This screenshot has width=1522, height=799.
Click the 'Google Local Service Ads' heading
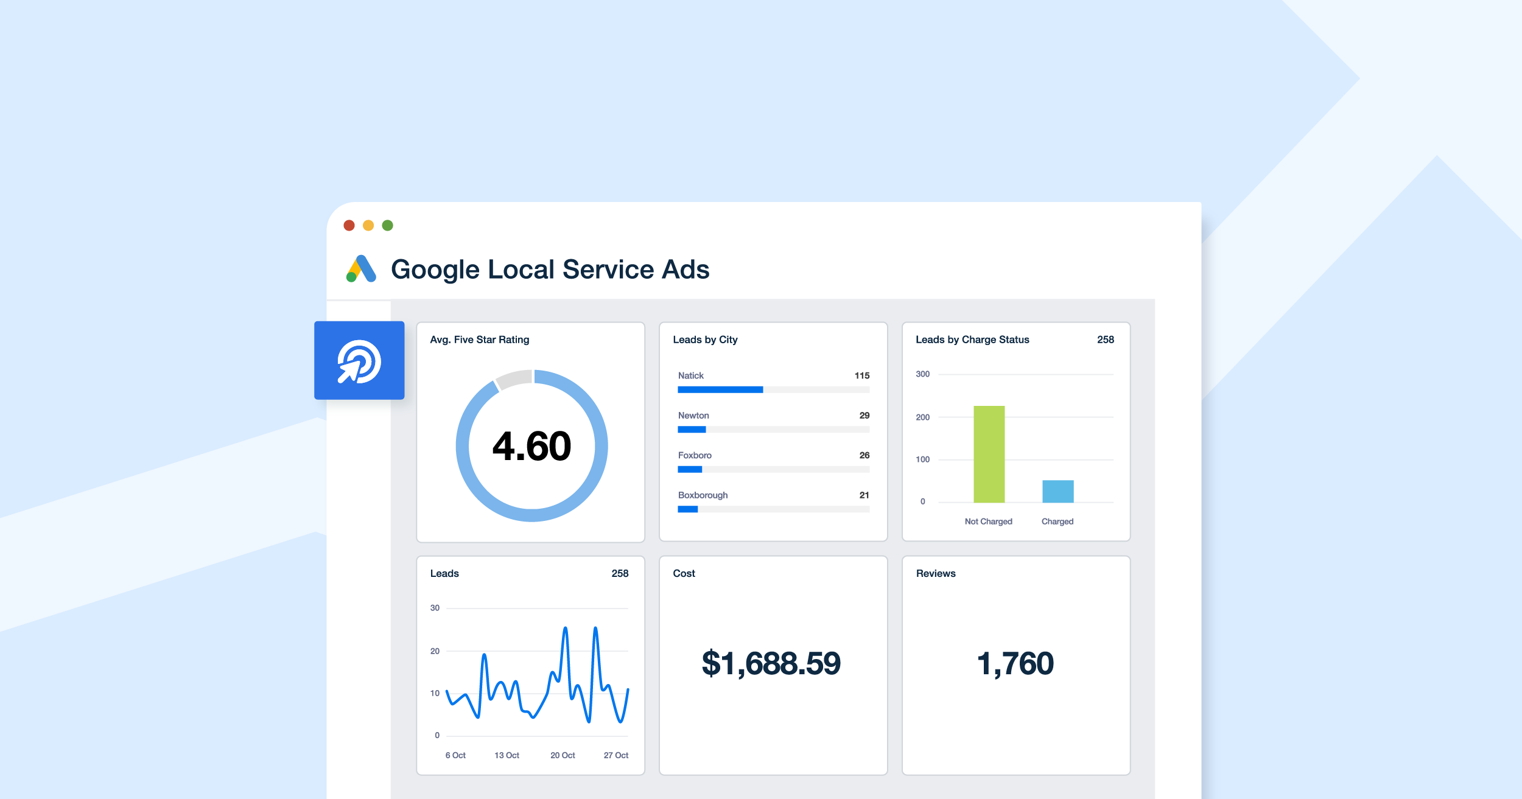coord(551,269)
